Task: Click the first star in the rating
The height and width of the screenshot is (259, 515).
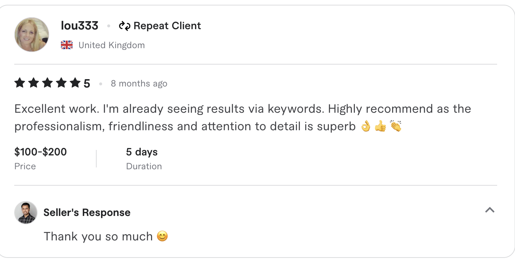Action: pos(20,83)
